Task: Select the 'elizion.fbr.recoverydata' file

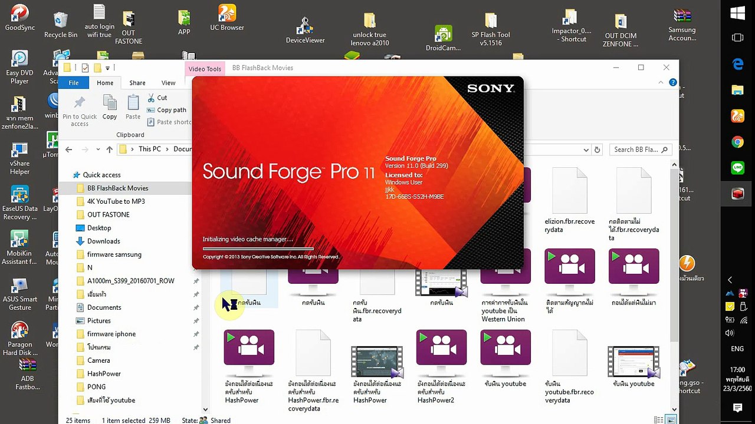Action: pos(570,200)
